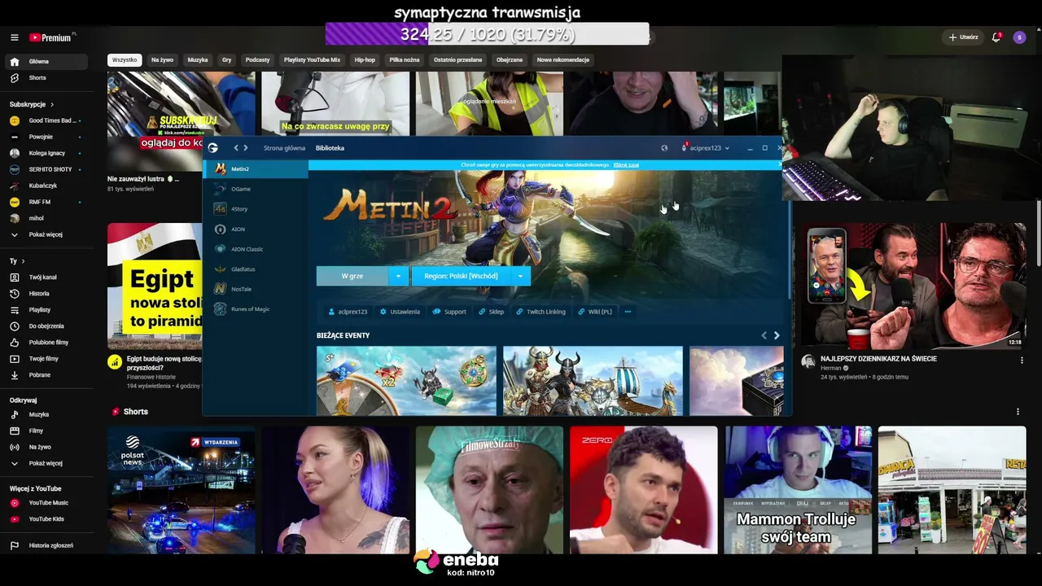Open Shorts in the YouTube sidebar
The image size is (1042, 586).
pyautogui.click(x=37, y=78)
